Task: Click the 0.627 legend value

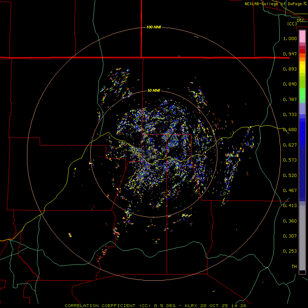Action: 290,145
